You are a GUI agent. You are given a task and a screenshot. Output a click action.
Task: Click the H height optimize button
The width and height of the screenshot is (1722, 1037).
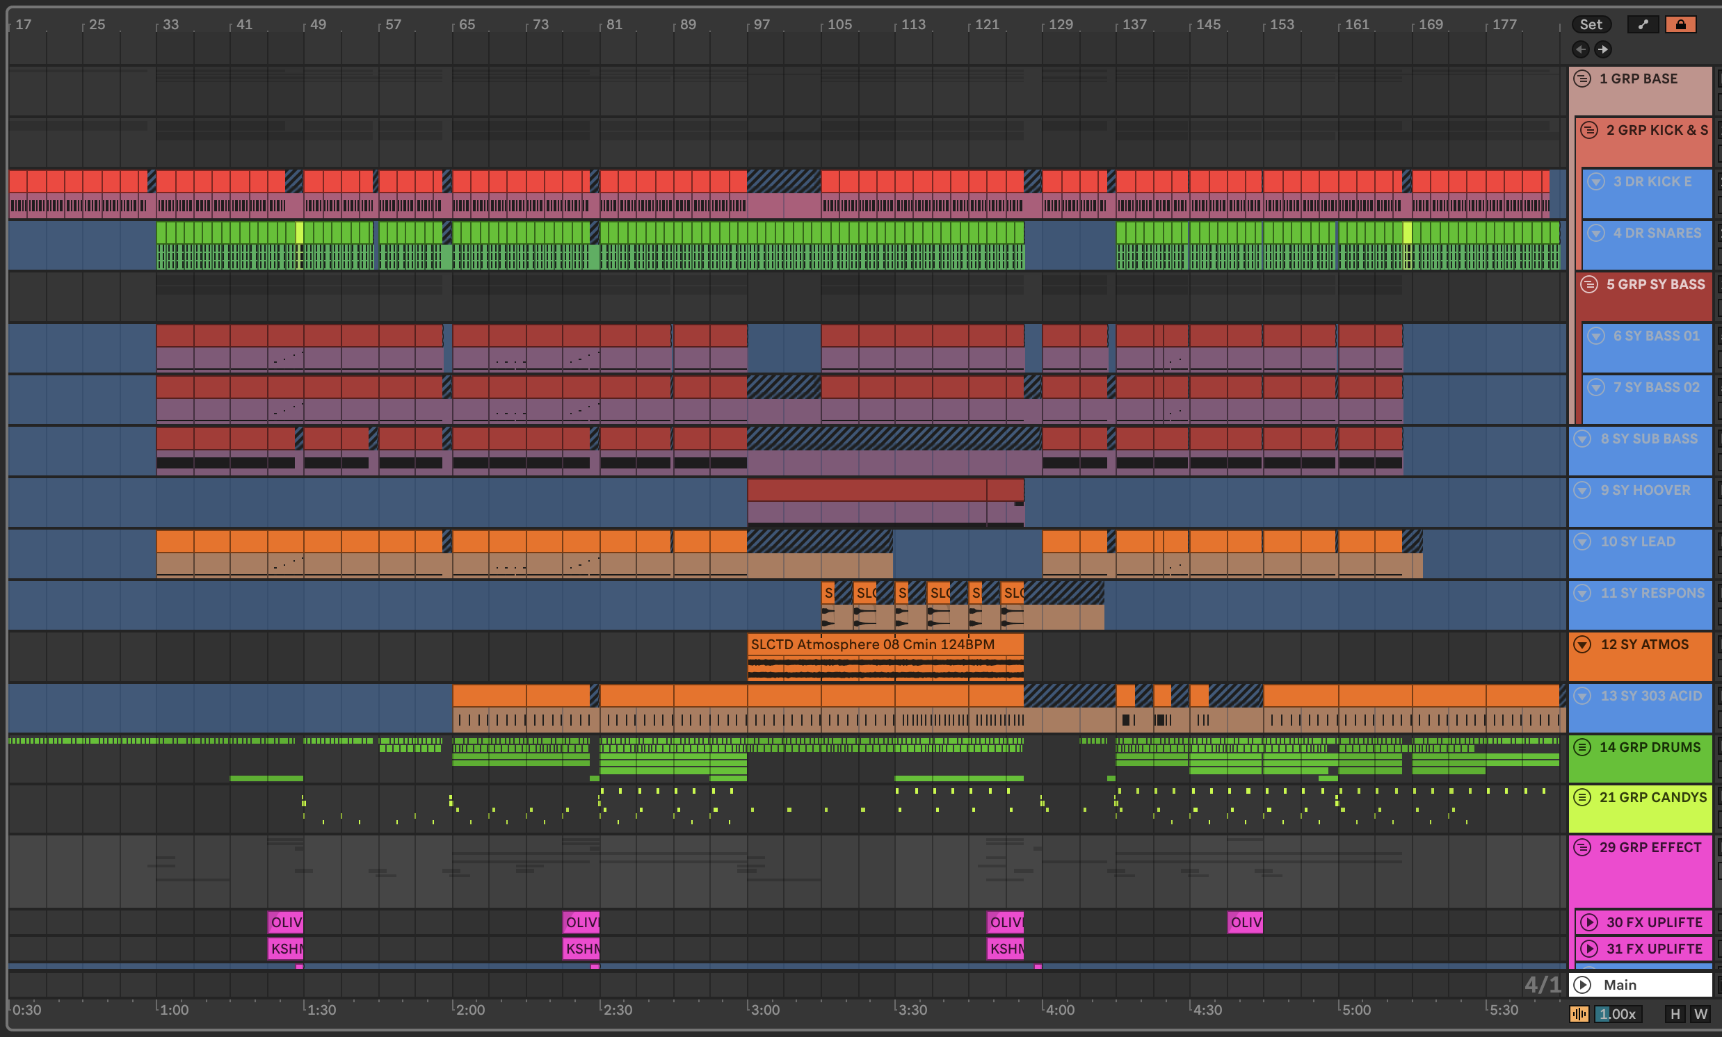[1675, 1014]
